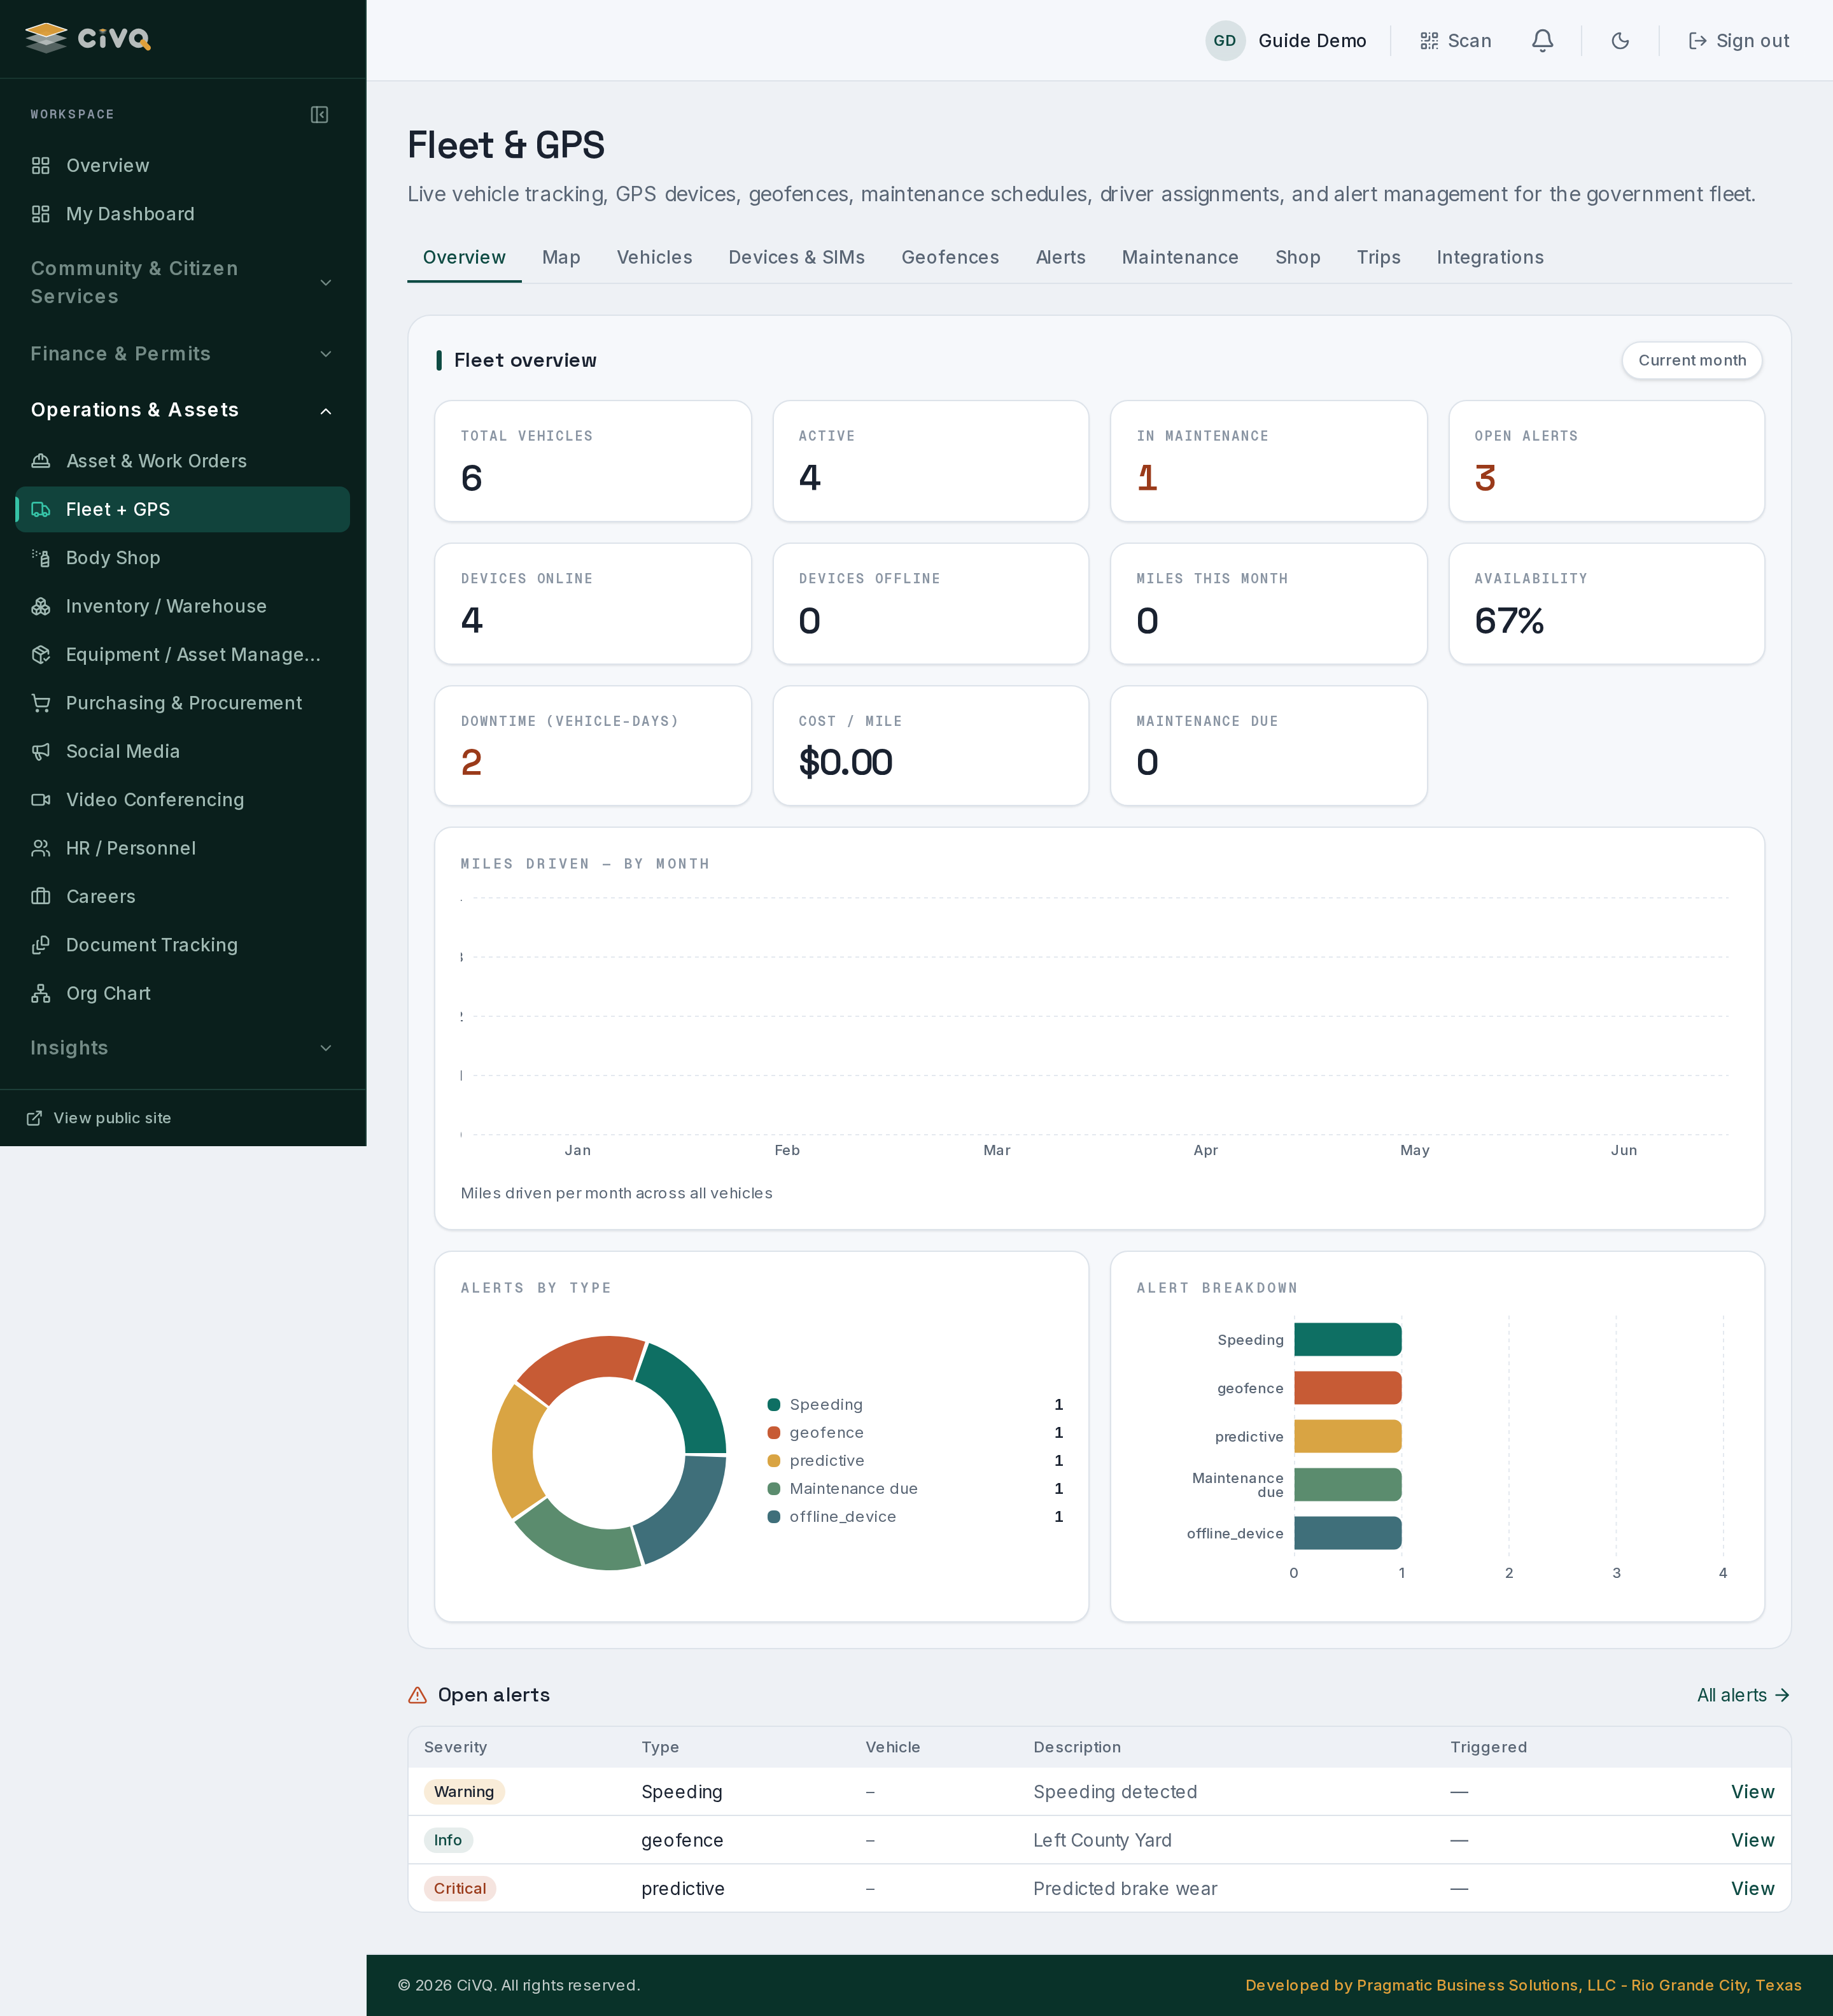This screenshot has width=1833, height=2016.
Task: Click the Video Conferencing camera icon
Action: 41,800
